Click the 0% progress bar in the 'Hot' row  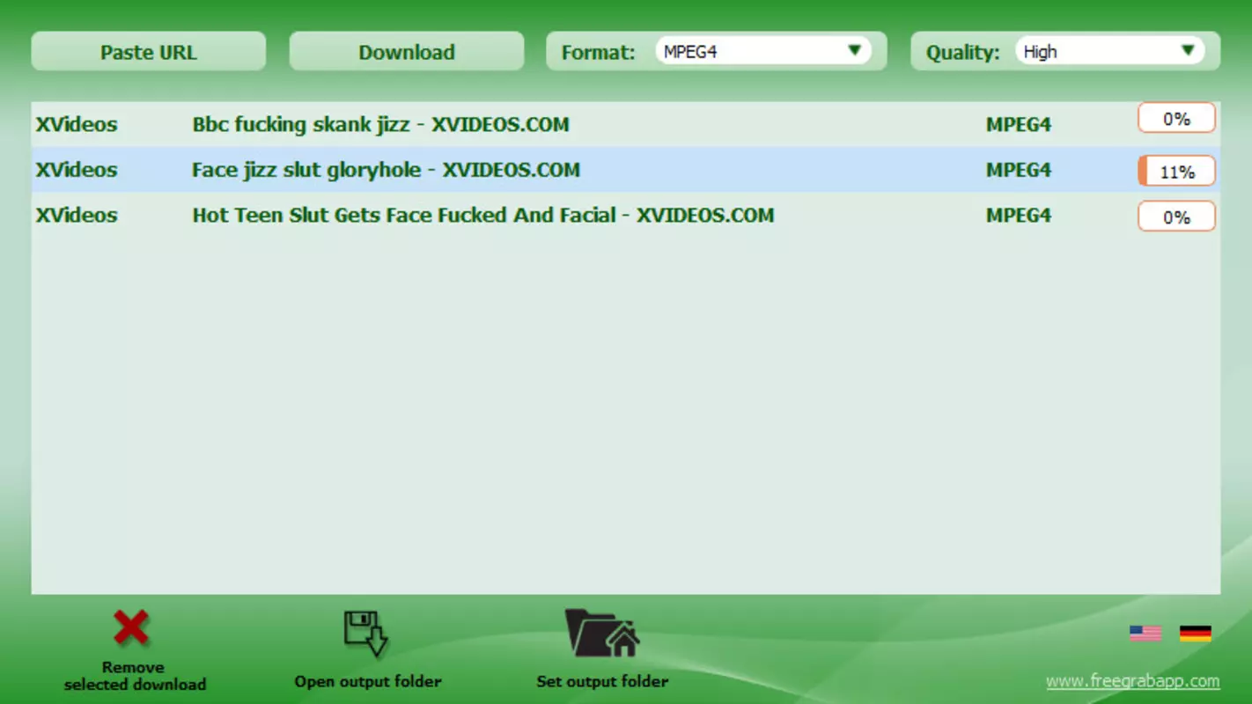coord(1176,216)
